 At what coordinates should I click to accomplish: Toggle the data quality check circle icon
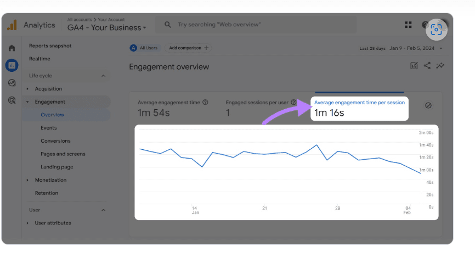click(428, 105)
